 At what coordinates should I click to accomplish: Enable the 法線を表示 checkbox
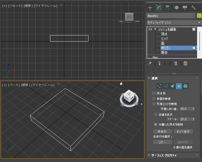pos(156,114)
